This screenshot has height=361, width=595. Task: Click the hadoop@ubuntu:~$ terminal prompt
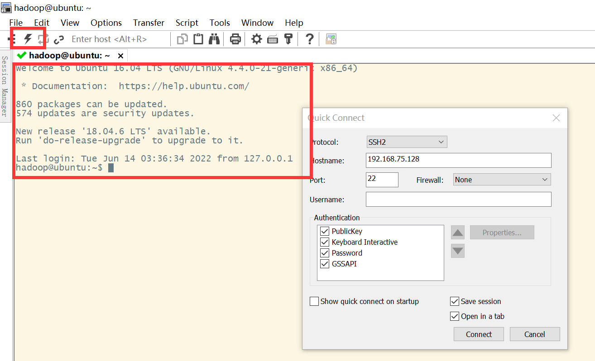coord(59,168)
